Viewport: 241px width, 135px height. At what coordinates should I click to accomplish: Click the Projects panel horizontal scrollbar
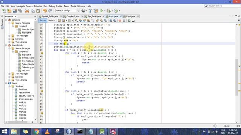pyautogui.click(x=18, y=122)
